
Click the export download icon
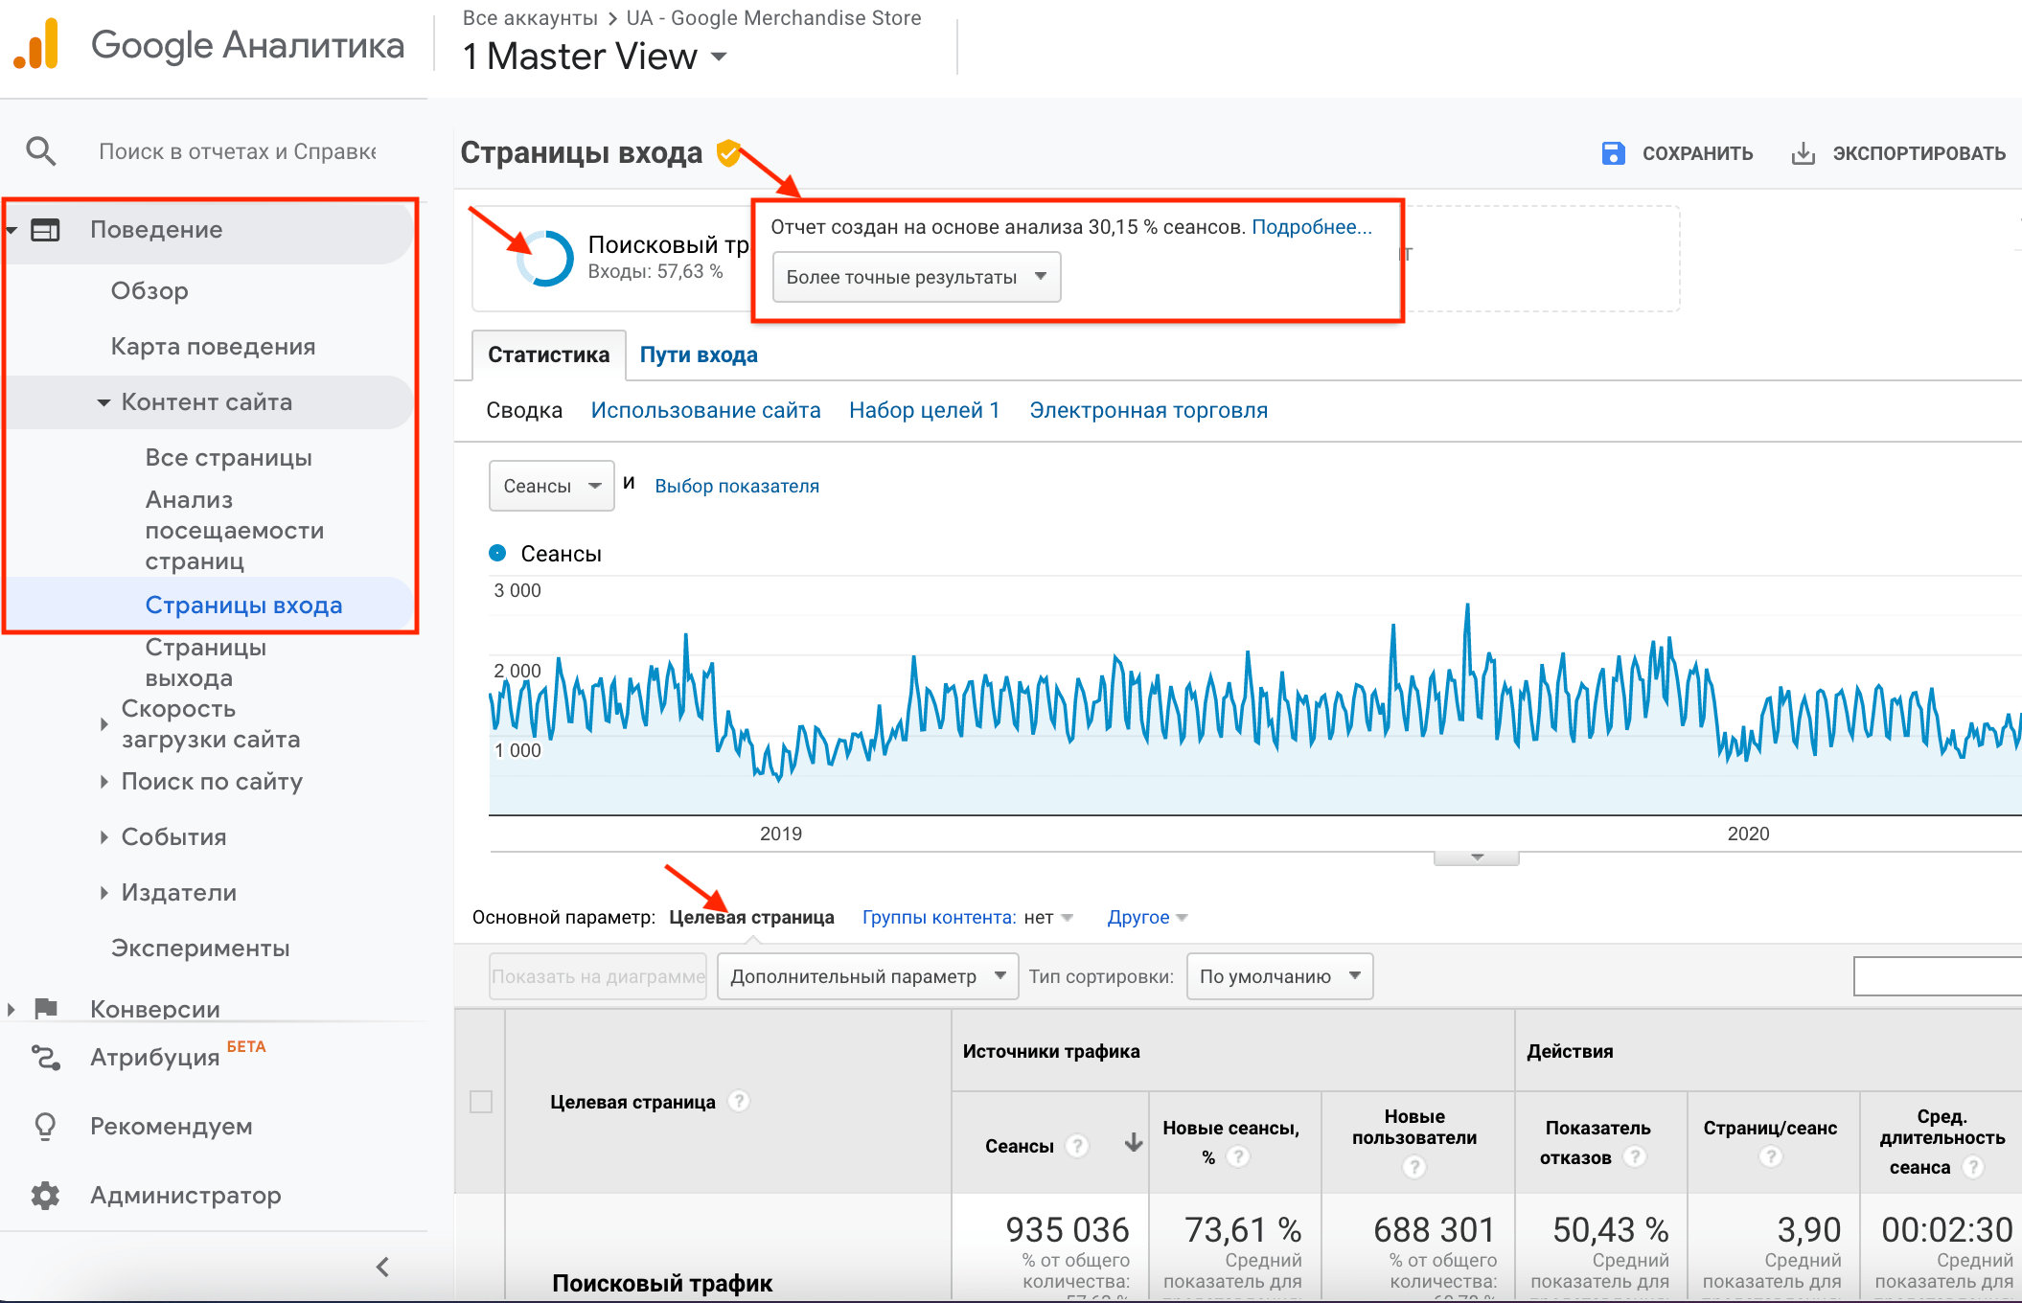(1803, 153)
